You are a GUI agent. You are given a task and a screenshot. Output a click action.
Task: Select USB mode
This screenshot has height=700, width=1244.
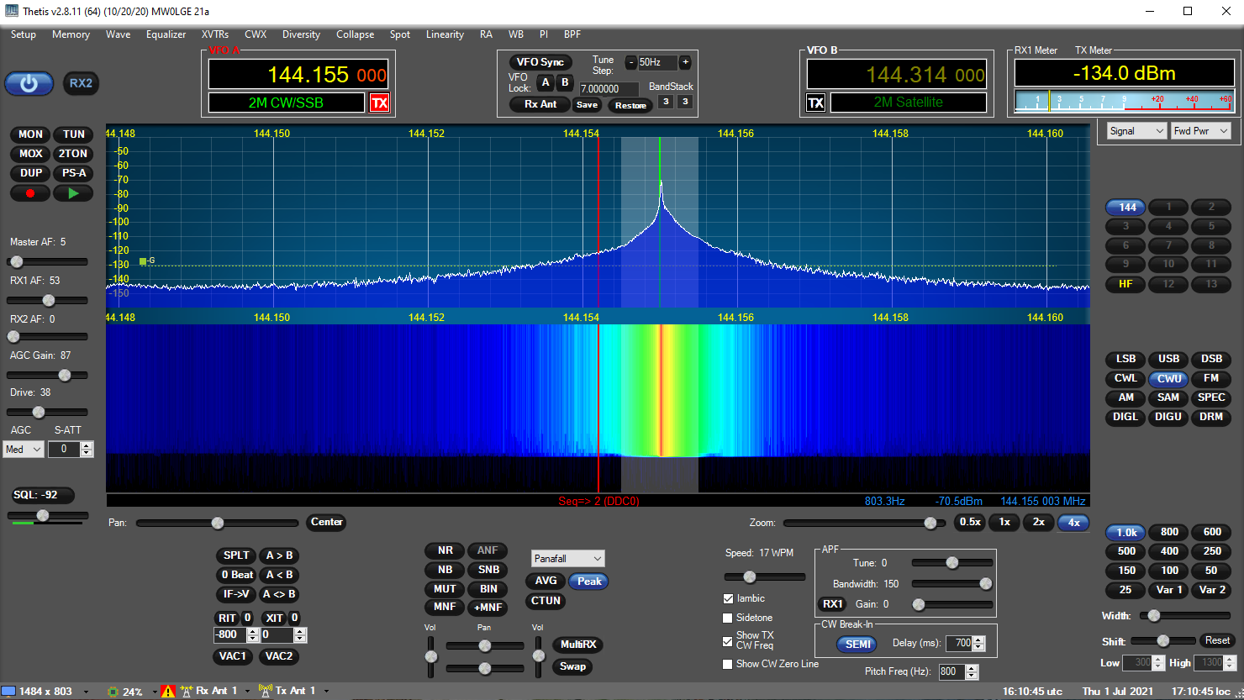[1169, 359]
